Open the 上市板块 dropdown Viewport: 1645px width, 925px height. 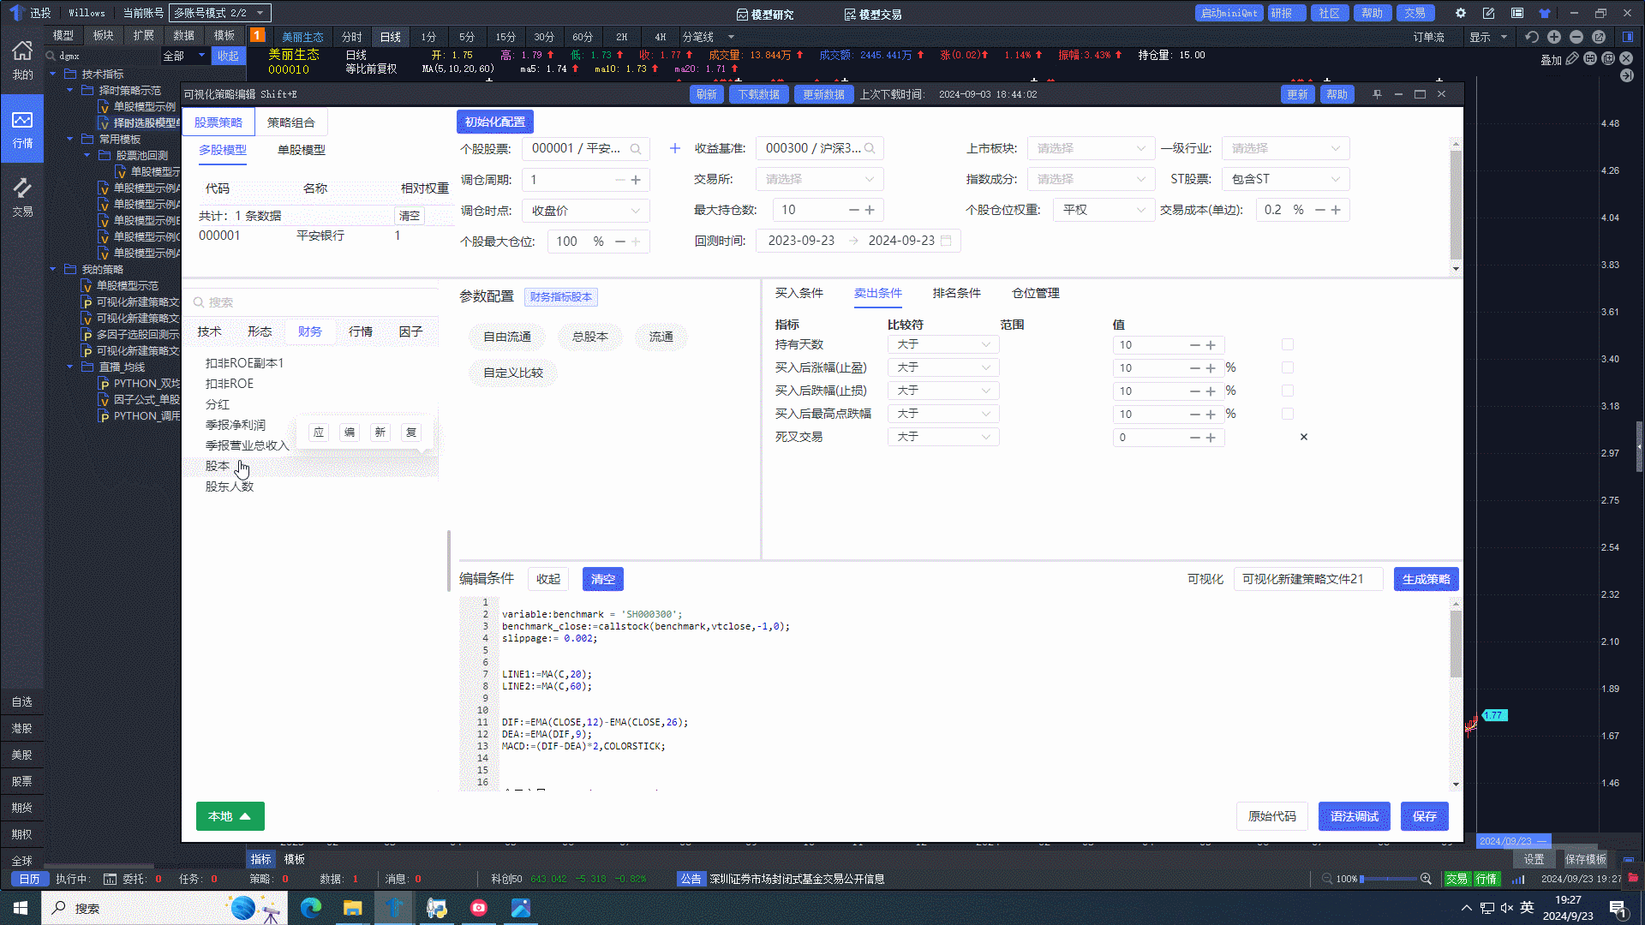click(x=1091, y=148)
